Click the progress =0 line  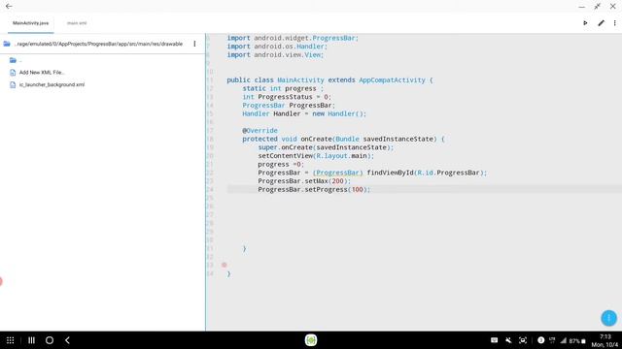pos(281,165)
